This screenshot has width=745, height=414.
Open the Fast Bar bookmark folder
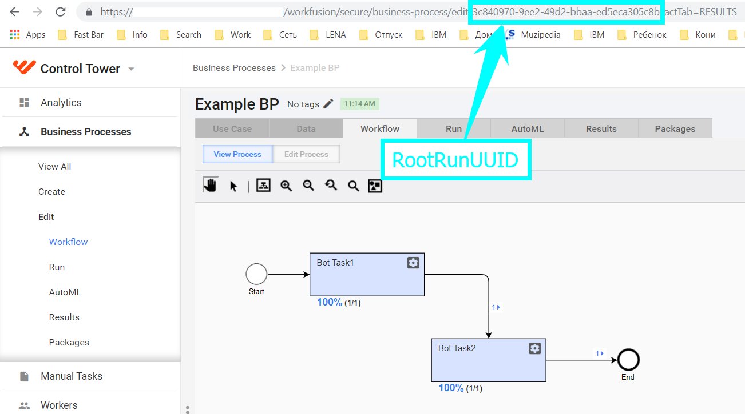[81, 35]
